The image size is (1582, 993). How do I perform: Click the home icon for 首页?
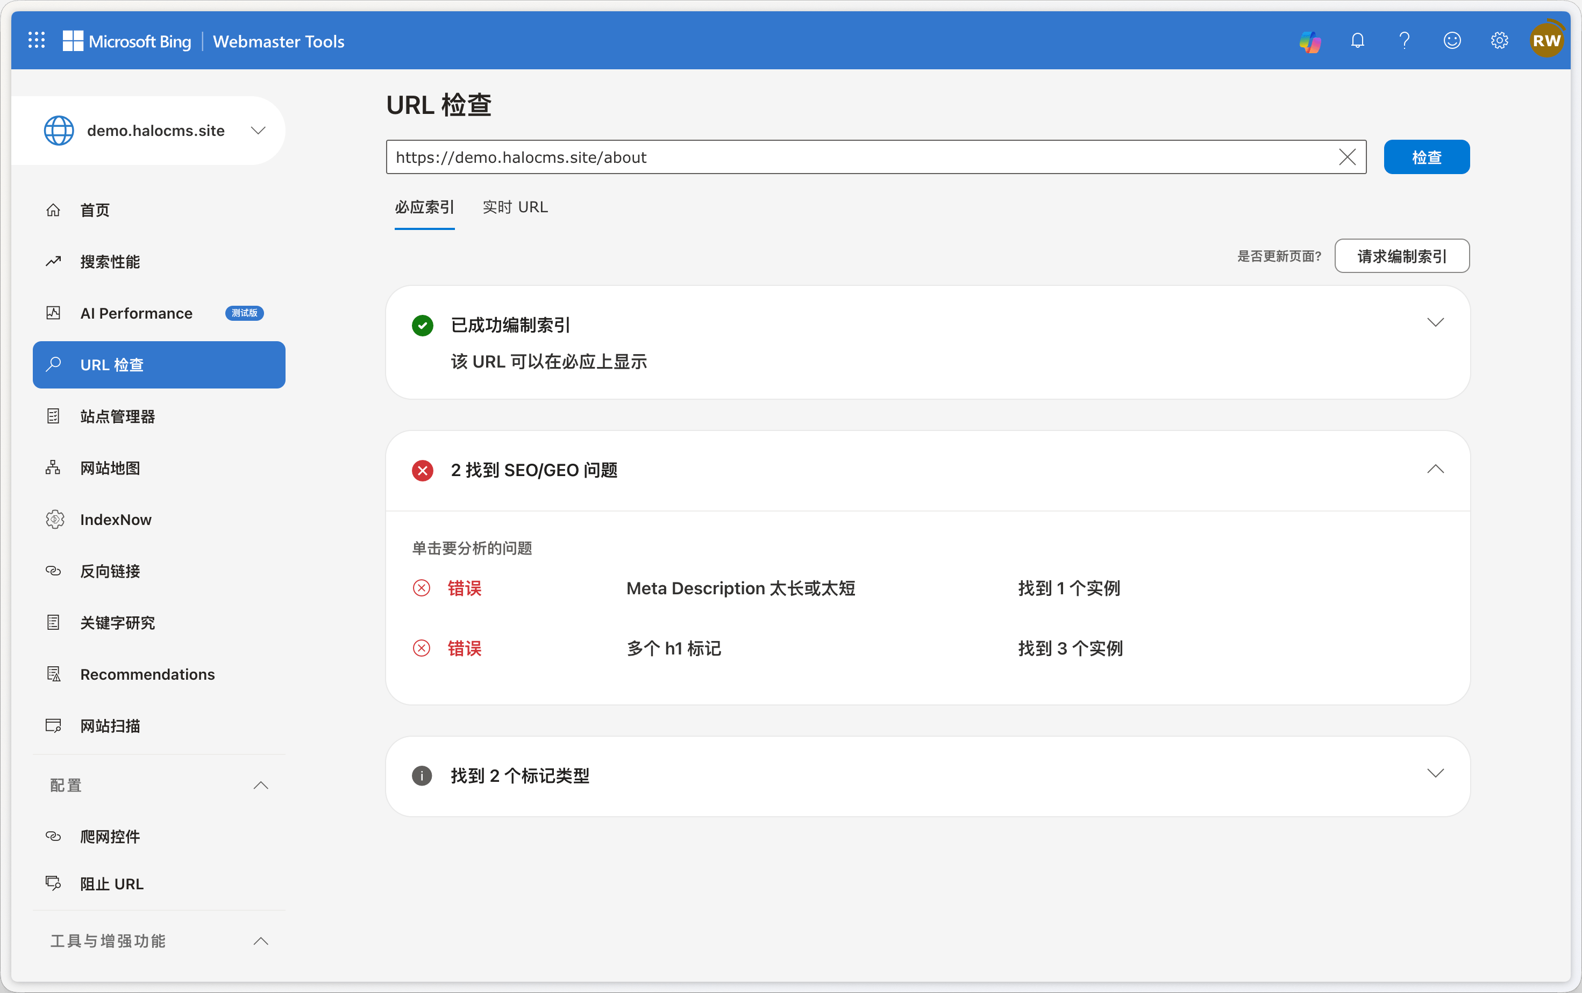[53, 210]
